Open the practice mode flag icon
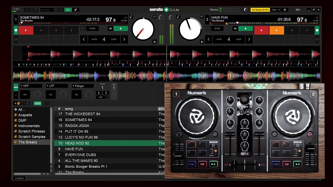This screenshot has height=187, width=333. pos(76,10)
